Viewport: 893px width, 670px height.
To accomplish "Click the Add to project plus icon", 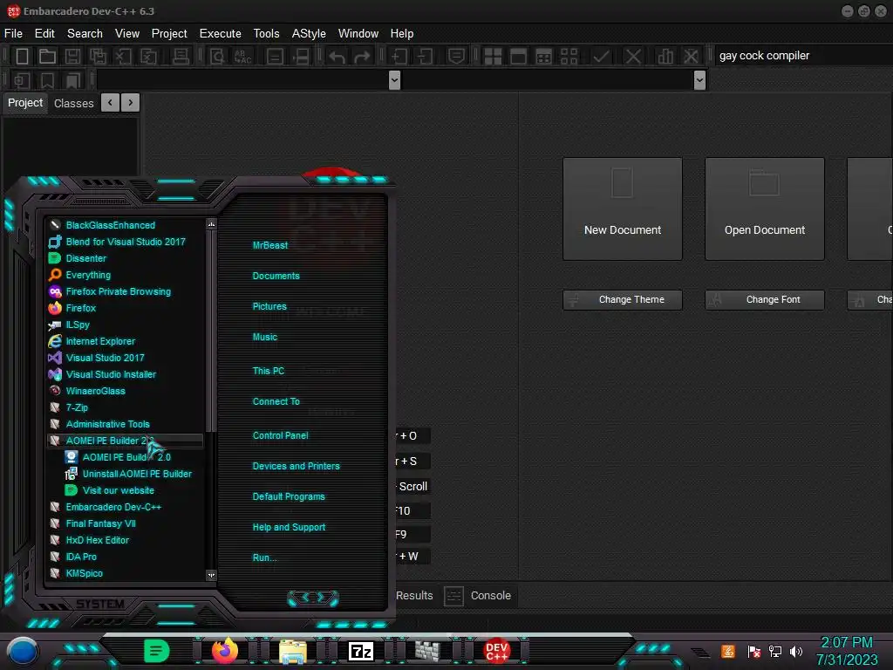I will [x=399, y=56].
